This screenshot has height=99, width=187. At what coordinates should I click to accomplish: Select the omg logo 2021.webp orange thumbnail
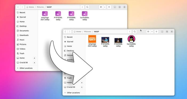coord(92,39)
